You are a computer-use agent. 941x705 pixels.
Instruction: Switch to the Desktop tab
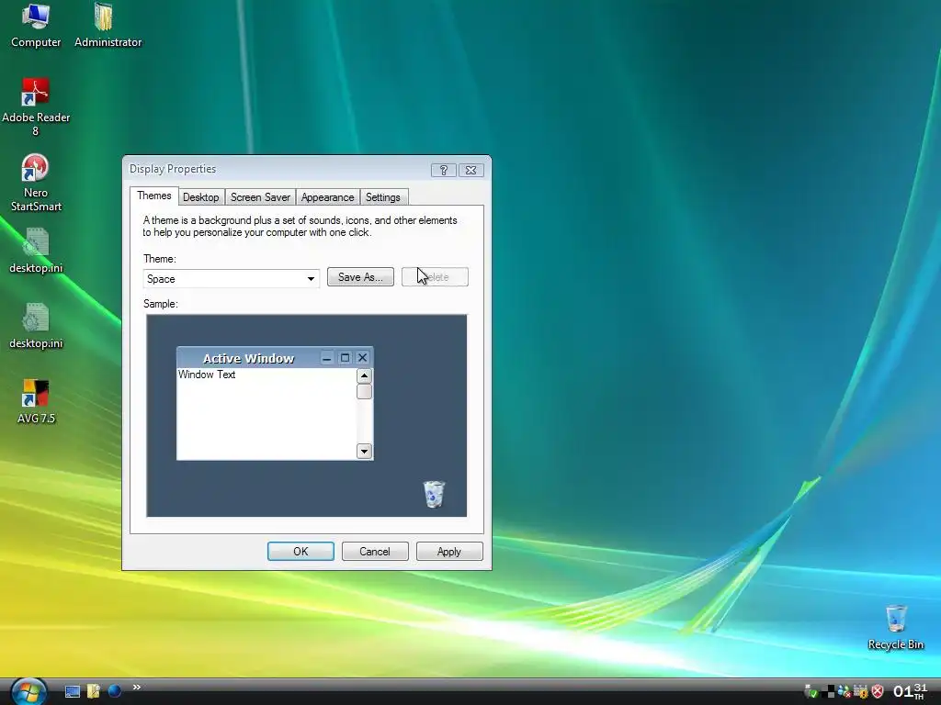tap(201, 197)
